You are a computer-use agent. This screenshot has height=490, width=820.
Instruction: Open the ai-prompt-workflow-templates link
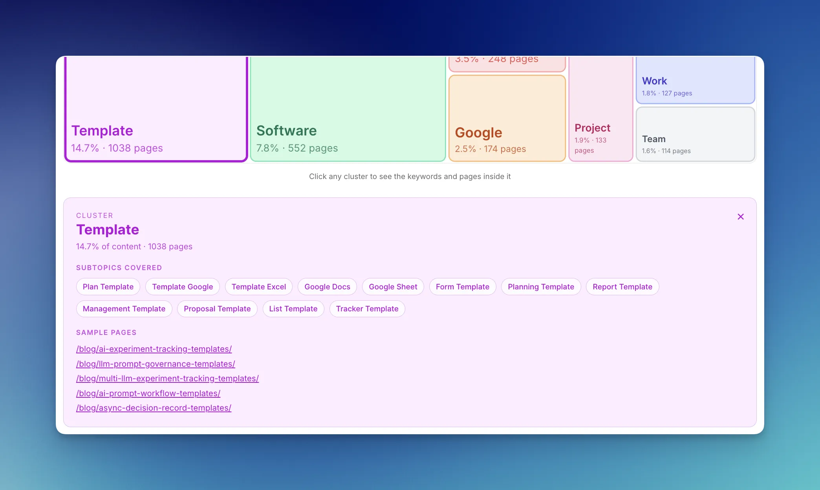click(x=148, y=393)
